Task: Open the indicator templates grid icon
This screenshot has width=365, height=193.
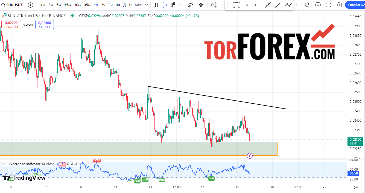Action: (201, 5)
